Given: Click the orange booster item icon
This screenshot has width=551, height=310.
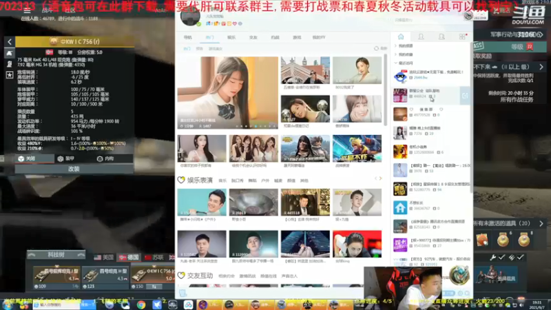Looking at the screenshot, I should 483,240.
